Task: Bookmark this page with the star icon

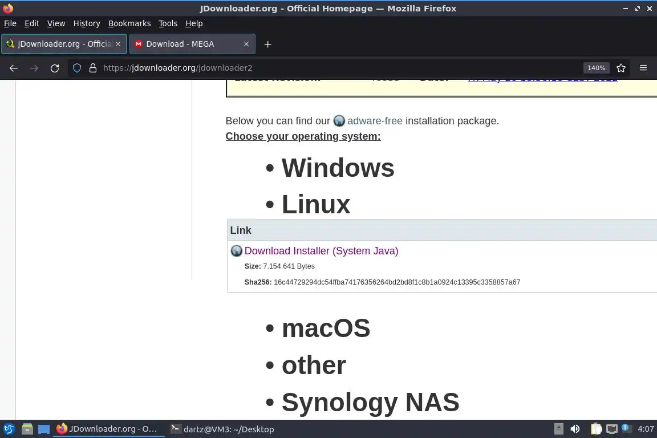Action: click(621, 68)
